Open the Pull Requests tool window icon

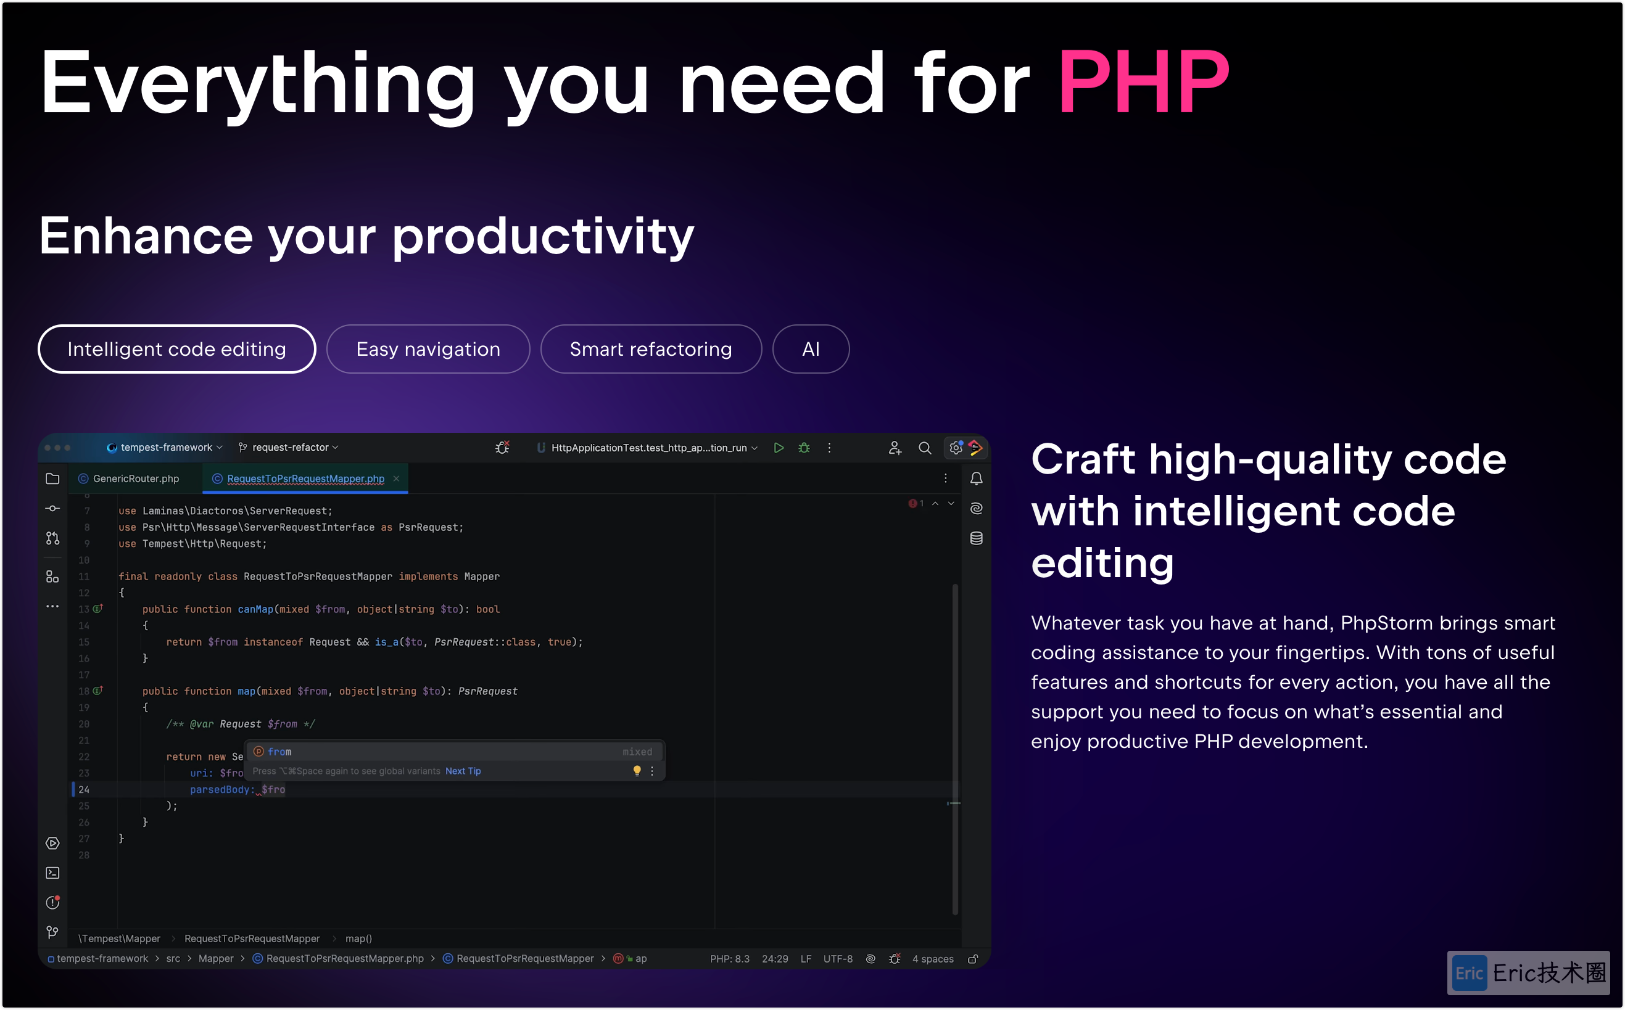52,538
